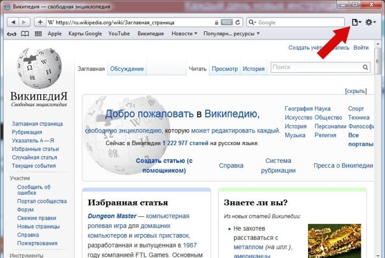385x258 pixels.
Task: Expand the Популярные ресурсы bookmarks folder
Action: [x=232, y=34]
